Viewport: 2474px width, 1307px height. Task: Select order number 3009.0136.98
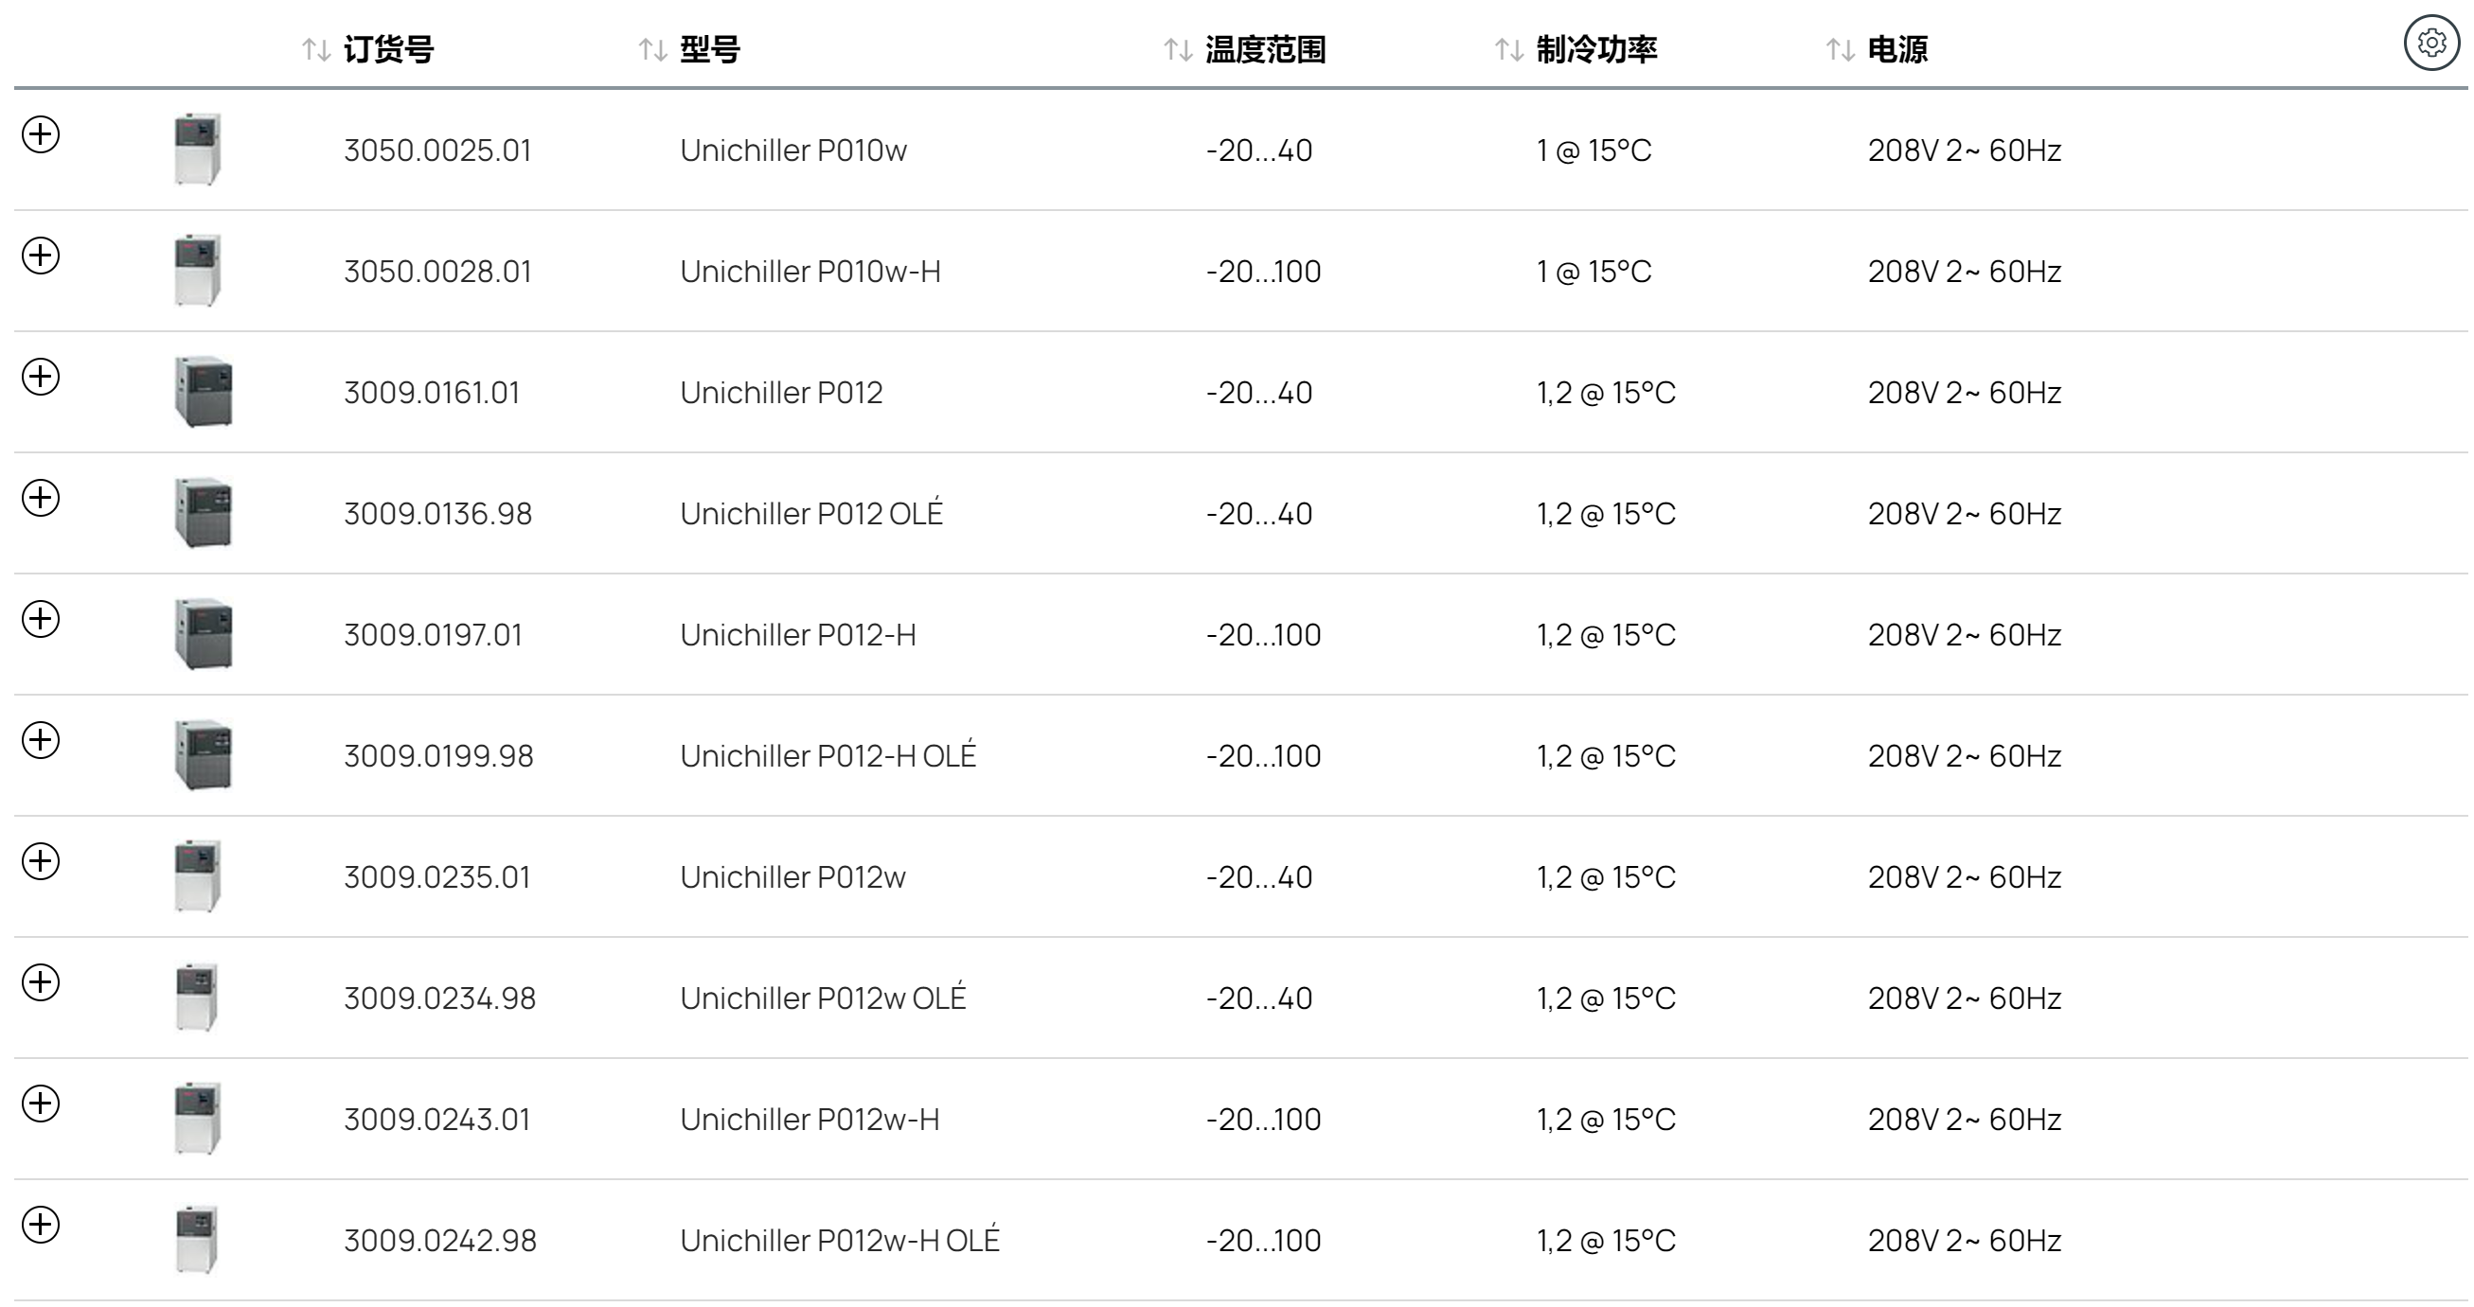click(438, 514)
